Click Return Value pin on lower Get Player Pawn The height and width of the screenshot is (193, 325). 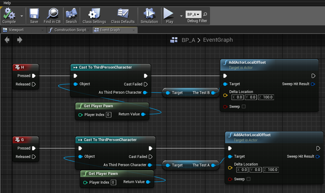(x=148, y=182)
